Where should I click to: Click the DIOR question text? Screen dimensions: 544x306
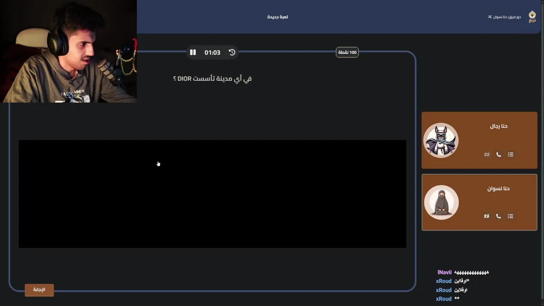click(x=212, y=79)
